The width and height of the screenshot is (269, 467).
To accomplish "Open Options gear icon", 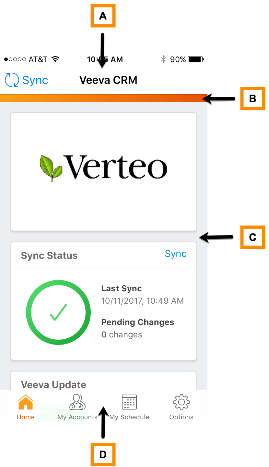I will (181, 402).
